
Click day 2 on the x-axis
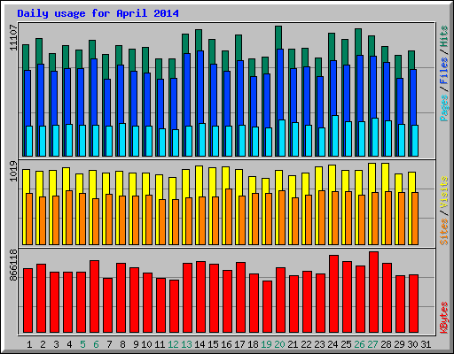click(43, 344)
